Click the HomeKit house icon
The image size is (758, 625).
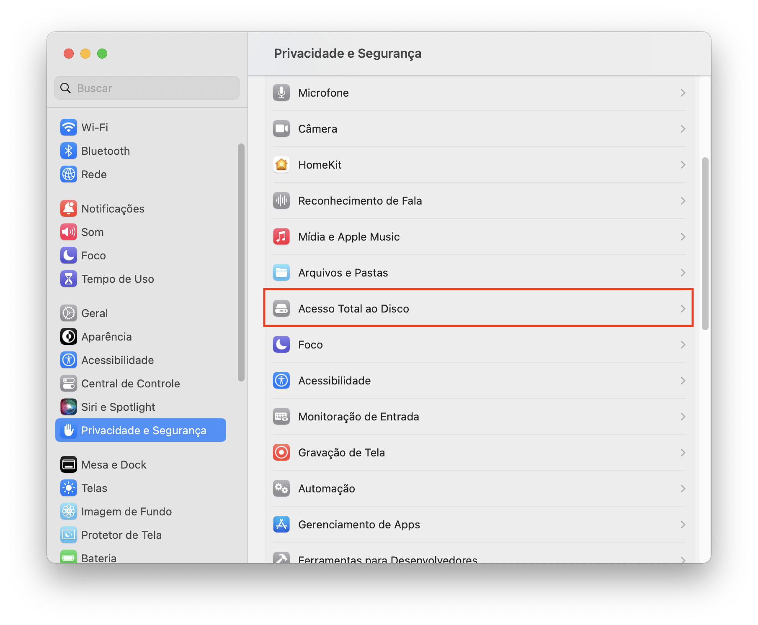(281, 164)
